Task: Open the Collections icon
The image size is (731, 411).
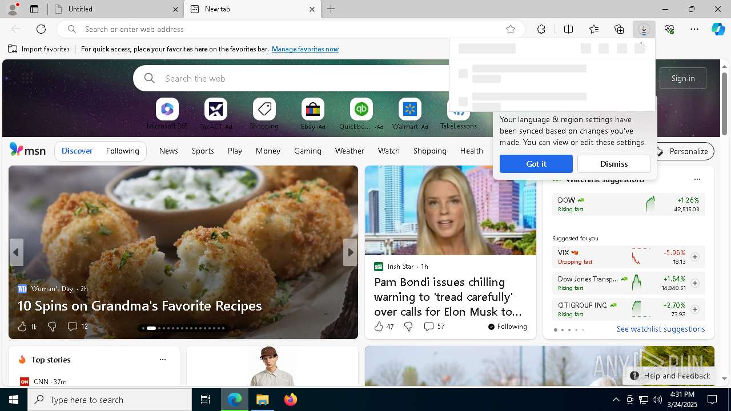Action: 619,29
